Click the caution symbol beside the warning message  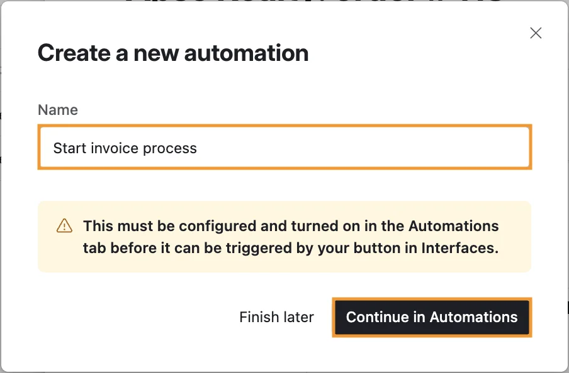coord(64,226)
